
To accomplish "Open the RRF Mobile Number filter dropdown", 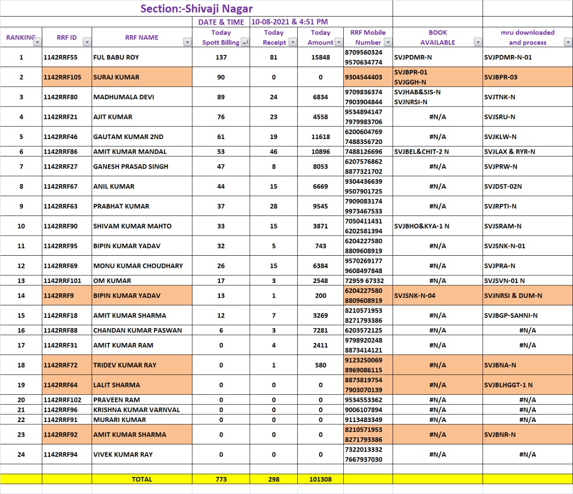I will coord(388,42).
